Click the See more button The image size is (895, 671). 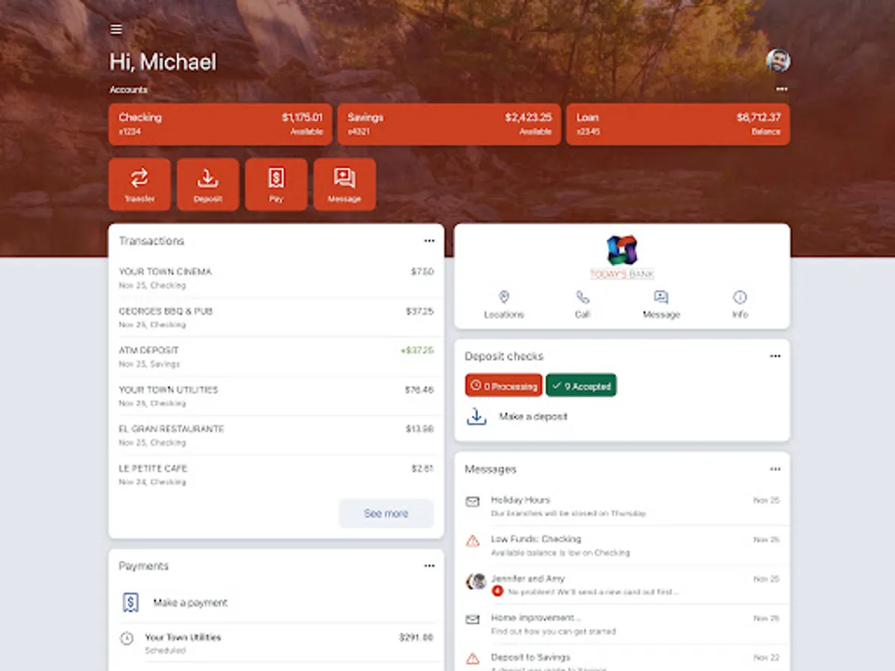point(386,514)
